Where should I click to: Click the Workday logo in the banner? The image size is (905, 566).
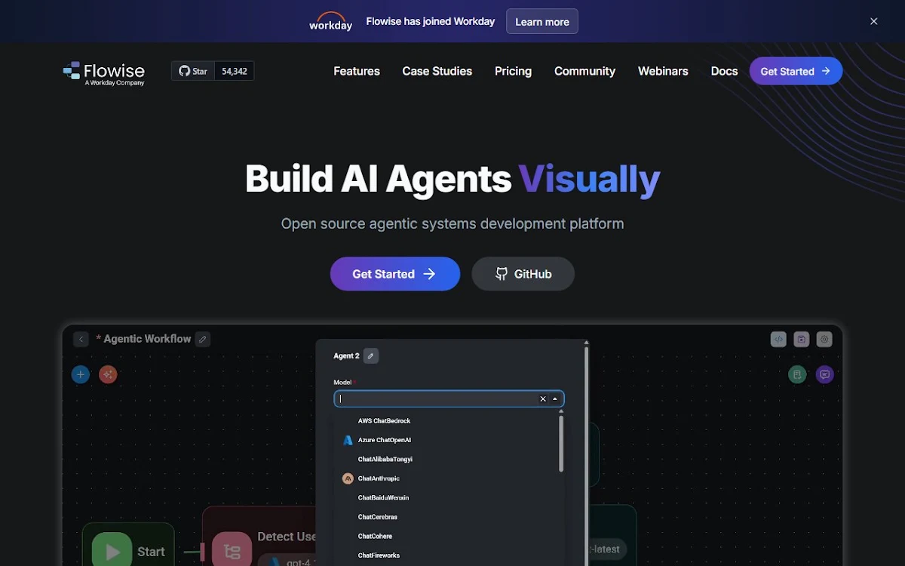(x=330, y=21)
